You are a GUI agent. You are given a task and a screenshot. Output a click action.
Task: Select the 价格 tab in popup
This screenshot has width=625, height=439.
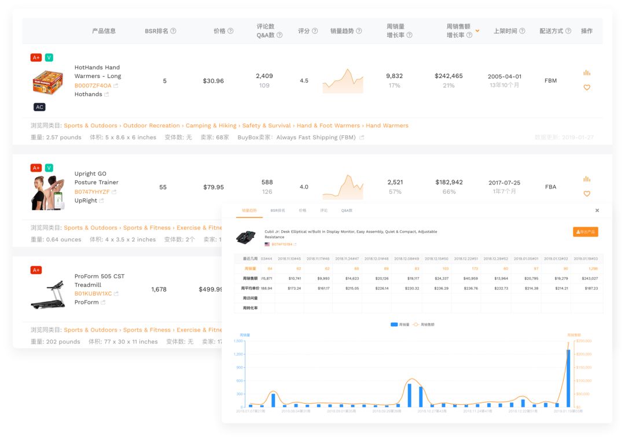click(x=303, y=211)
